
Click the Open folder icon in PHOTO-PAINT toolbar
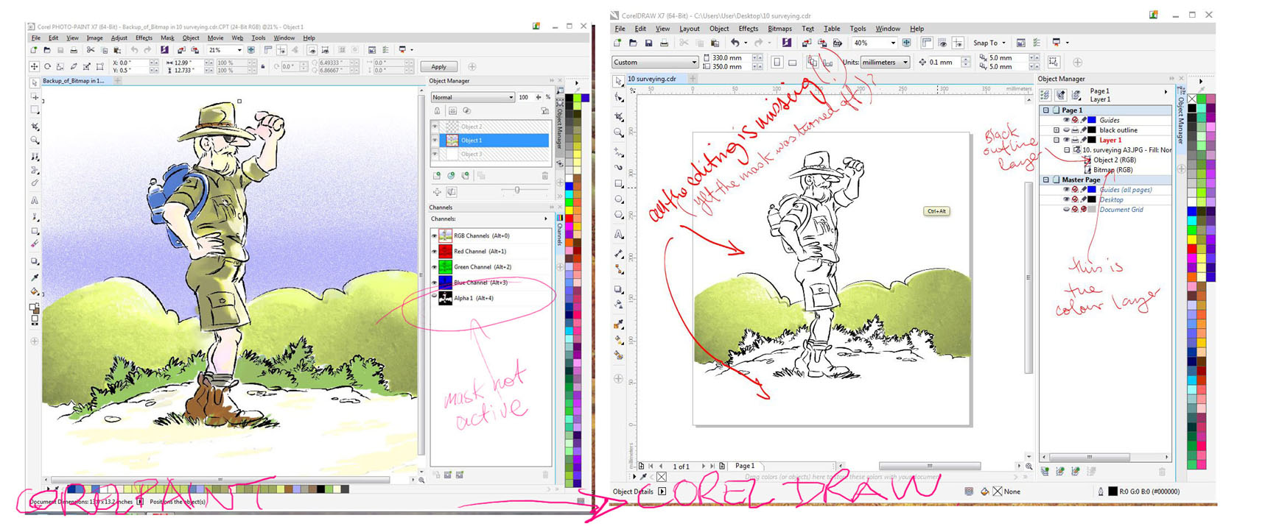[x=47, y=50]
